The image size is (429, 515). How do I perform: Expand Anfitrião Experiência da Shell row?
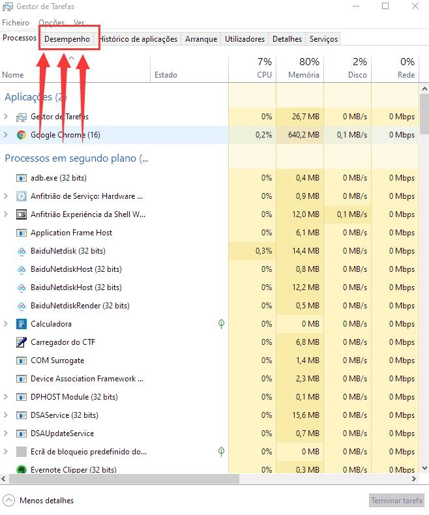(x=6, y=214)
